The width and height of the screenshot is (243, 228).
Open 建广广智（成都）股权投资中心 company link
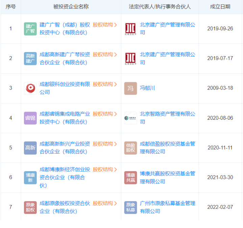(x=65, y=29)
